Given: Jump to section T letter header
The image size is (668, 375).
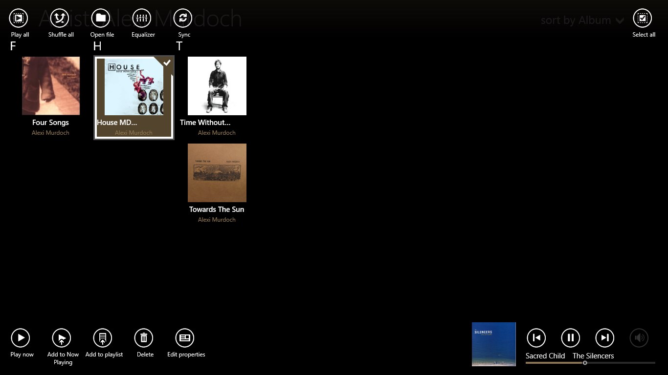Looking at the screenshot, I should click(179, 46).
